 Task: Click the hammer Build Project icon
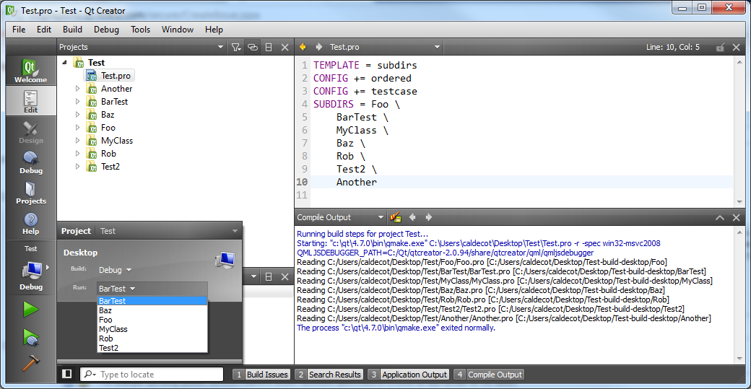[x=30, y=362]
